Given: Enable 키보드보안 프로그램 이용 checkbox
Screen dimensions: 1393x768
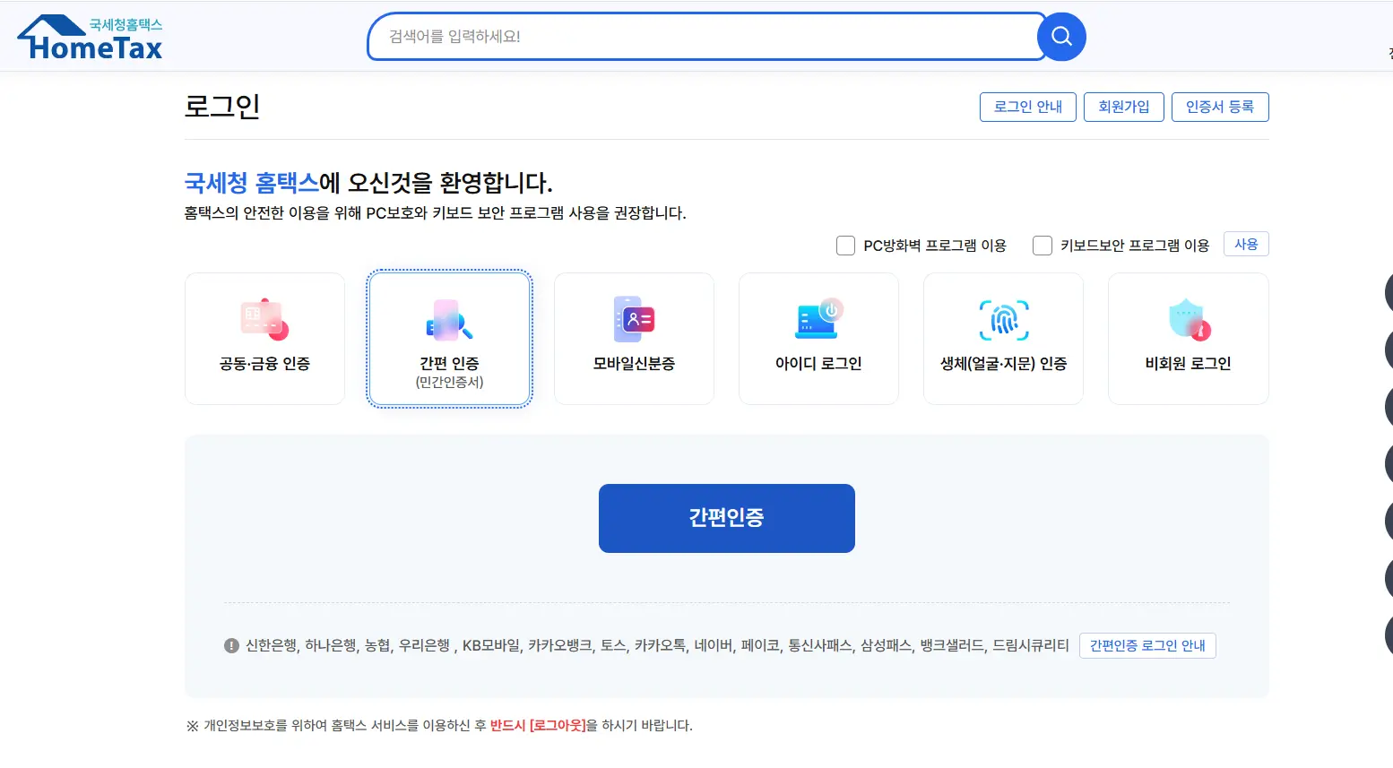Looking at the screenshot, I should [1043, 246].
